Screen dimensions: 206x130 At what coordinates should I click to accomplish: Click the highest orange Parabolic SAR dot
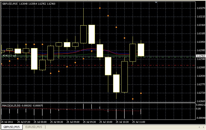[100, 8]
